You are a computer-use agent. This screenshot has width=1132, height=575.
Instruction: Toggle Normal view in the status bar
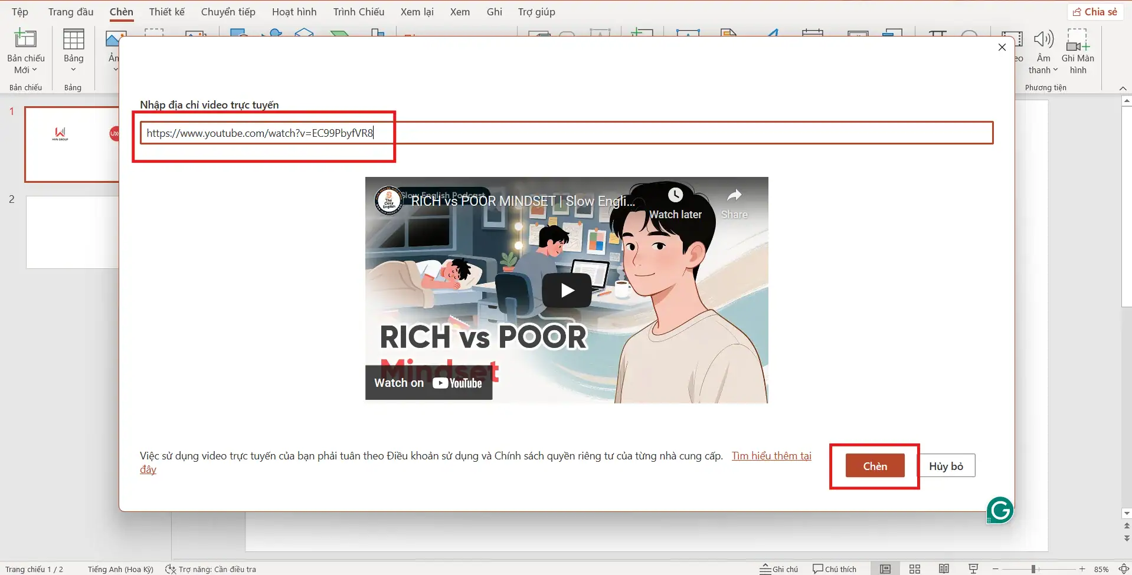tap(885, 568)
